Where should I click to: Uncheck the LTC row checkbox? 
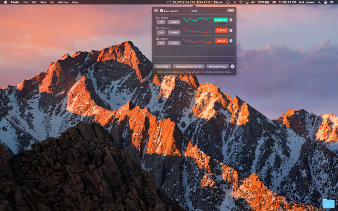pos(231,41)
